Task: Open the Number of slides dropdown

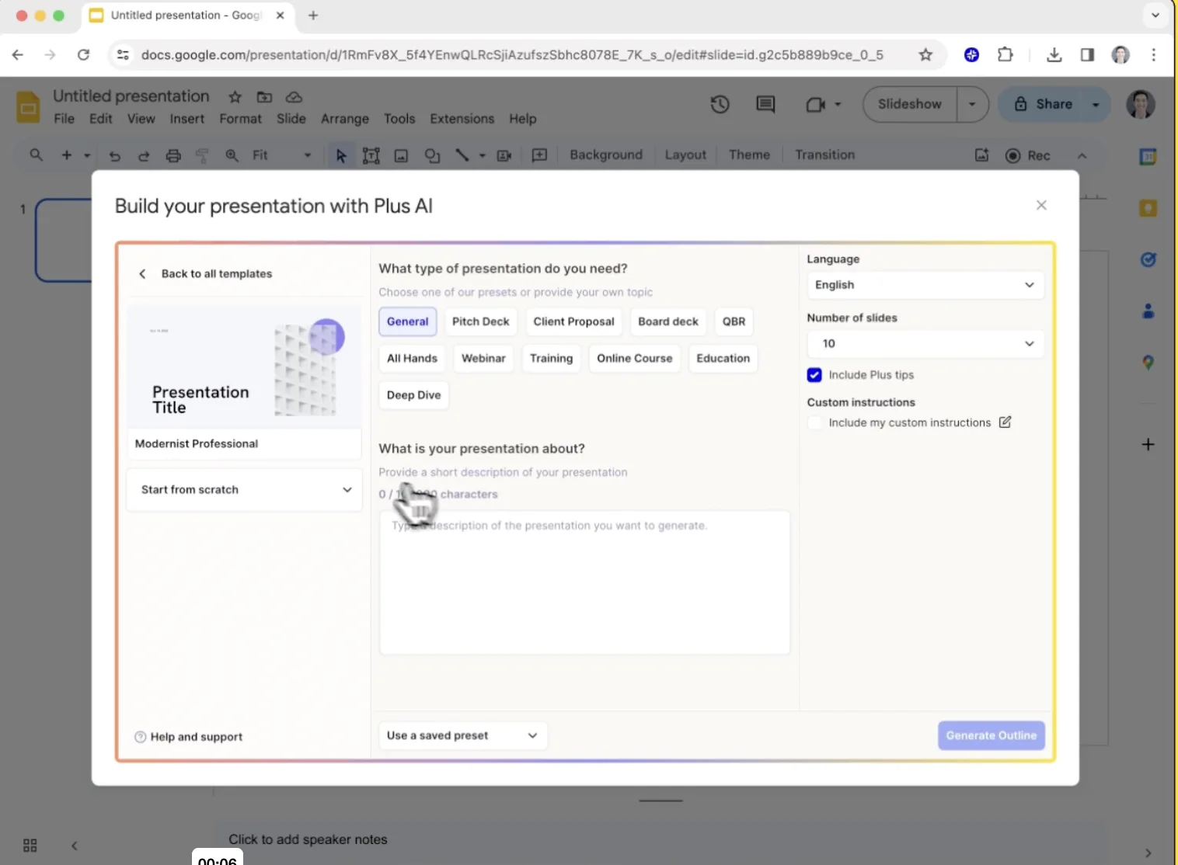Action: point(924,343)
